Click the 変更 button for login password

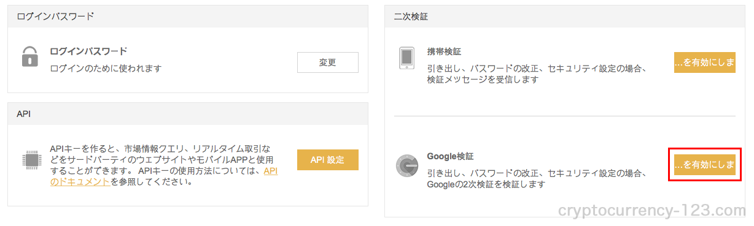tap(328, 62)
